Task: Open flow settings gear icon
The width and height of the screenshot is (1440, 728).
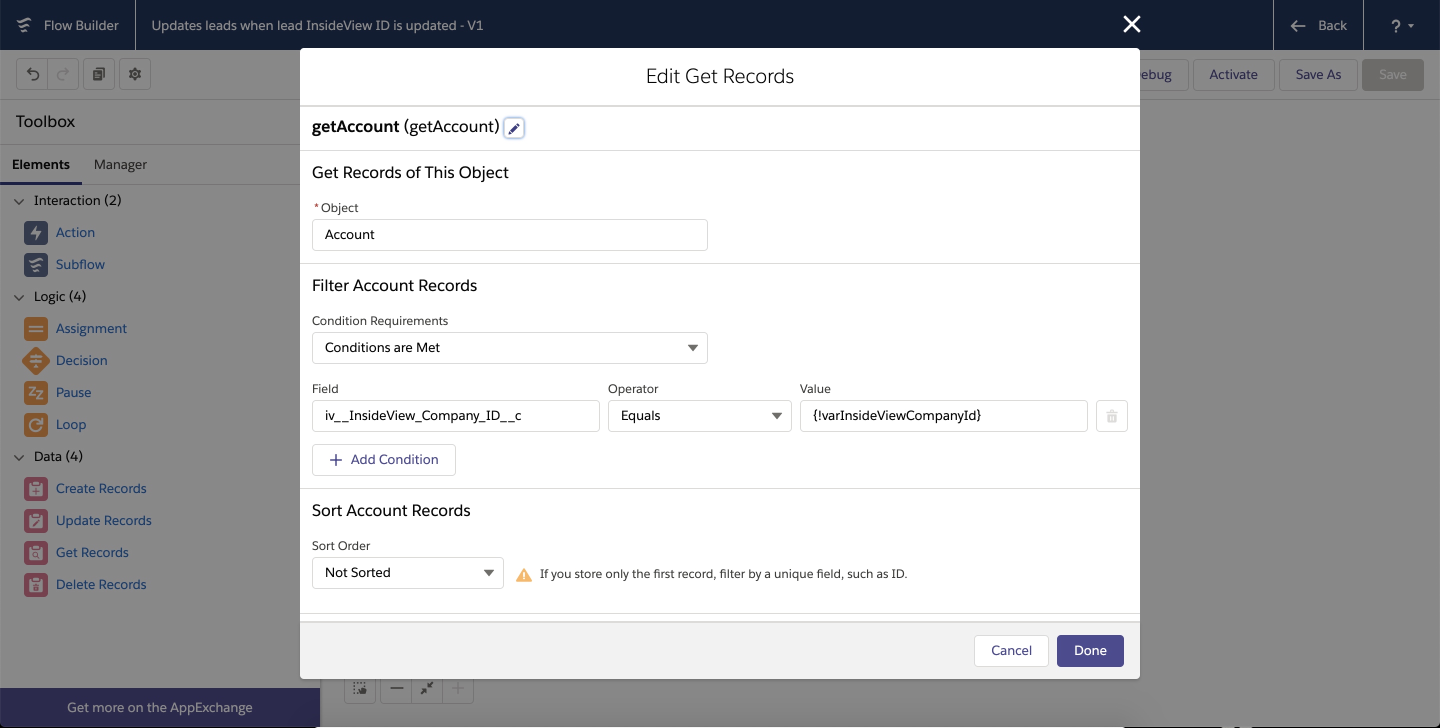Action: 134,74
